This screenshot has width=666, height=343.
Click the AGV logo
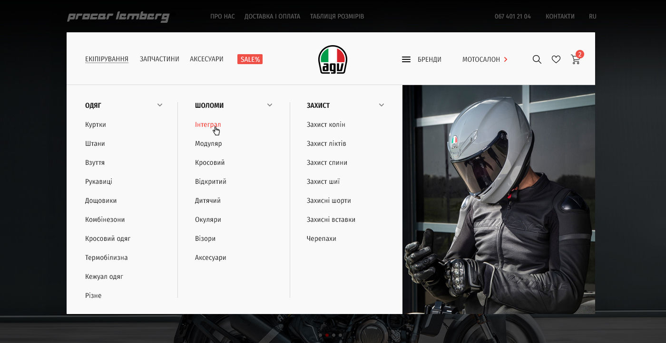click(333, 60)
